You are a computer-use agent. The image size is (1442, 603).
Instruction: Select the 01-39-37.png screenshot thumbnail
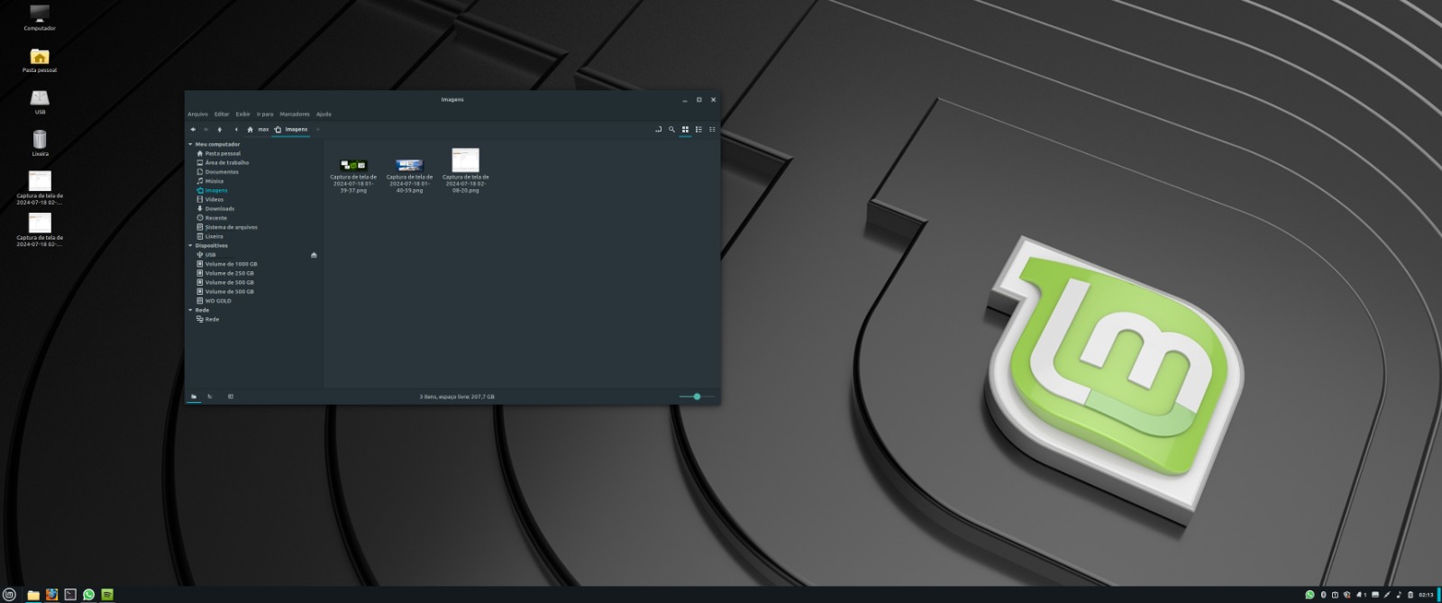point(353,165)
